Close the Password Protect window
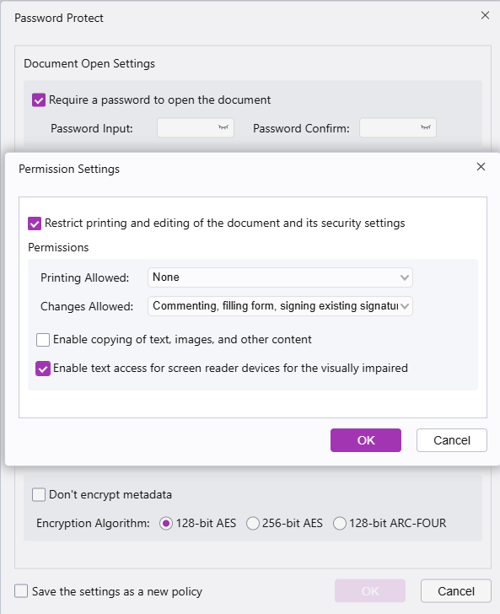The image size is (500, 614). click(x=485, y=15)
